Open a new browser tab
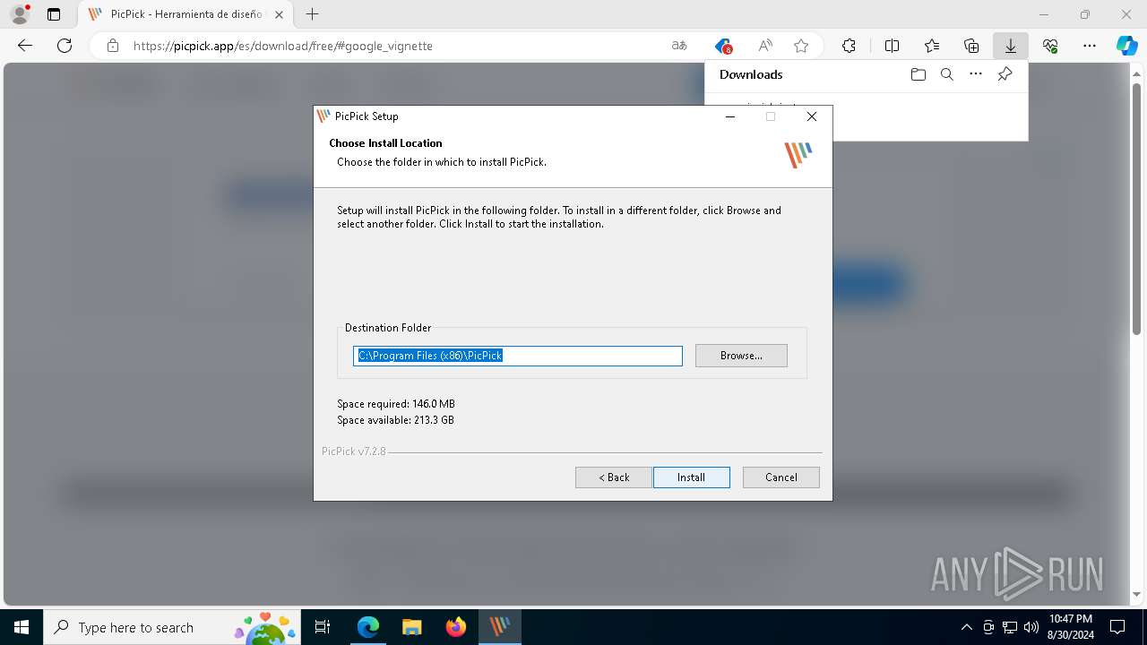 tap(312, 14)
